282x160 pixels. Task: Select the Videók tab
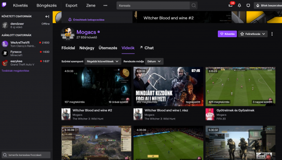pyautogui.click(x=128, y=48)
